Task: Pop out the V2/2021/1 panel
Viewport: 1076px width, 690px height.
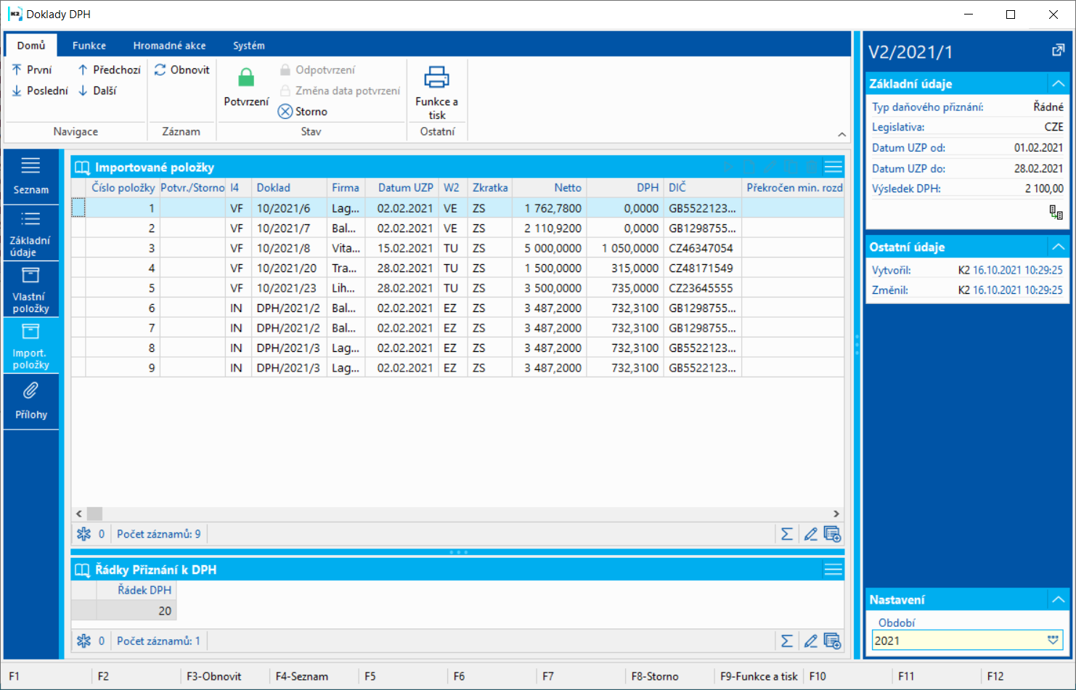Action: point(1058,51)
